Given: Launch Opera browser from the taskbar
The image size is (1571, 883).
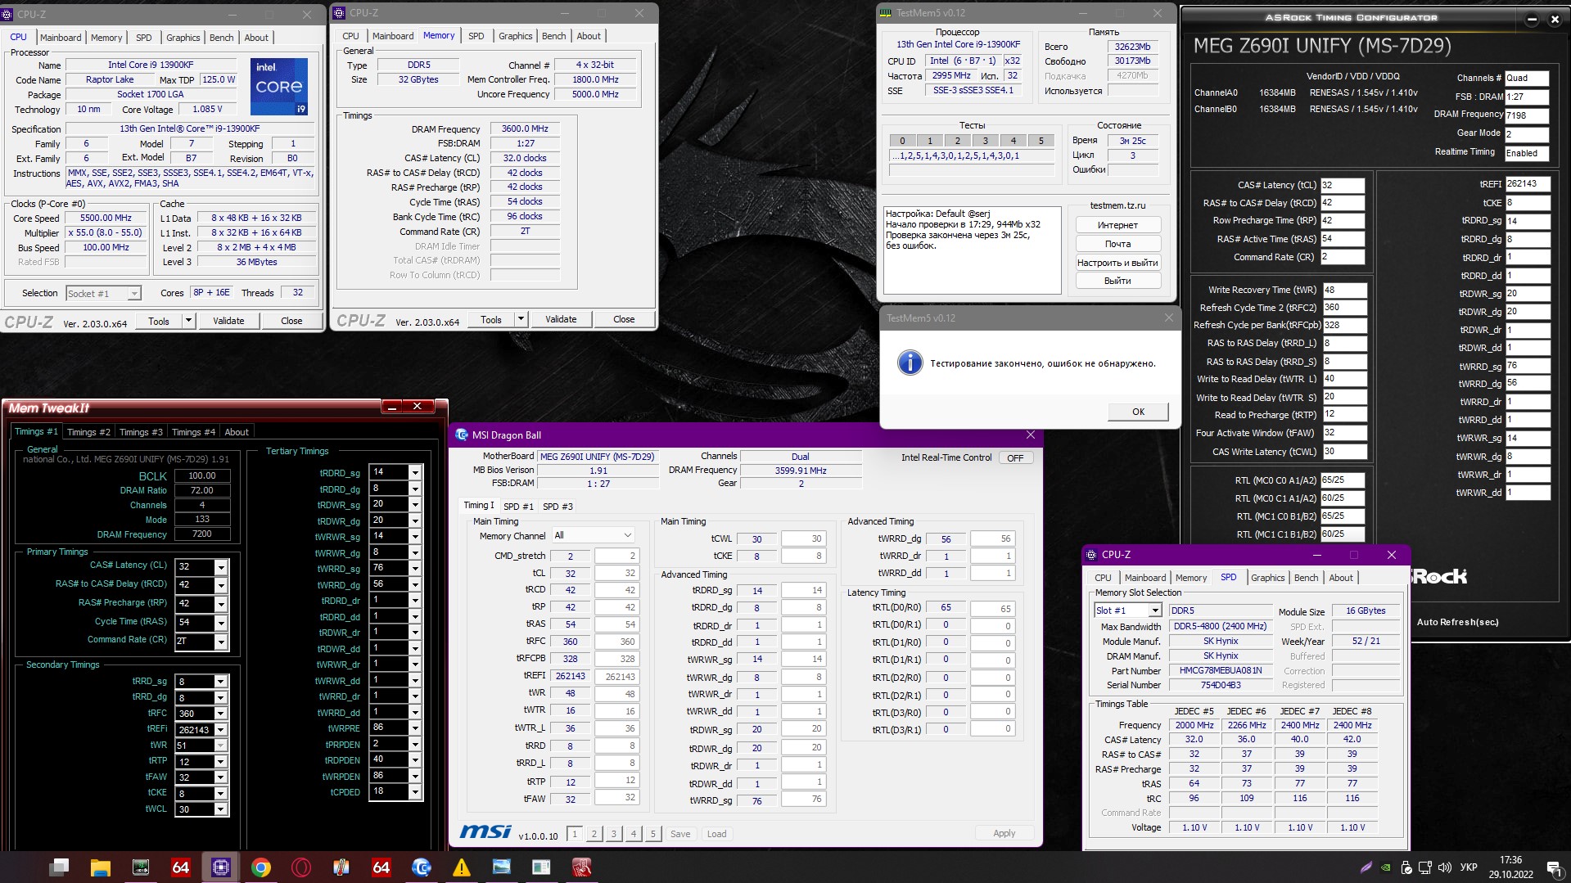Looking at the screenshot, I should click(300, 867).
